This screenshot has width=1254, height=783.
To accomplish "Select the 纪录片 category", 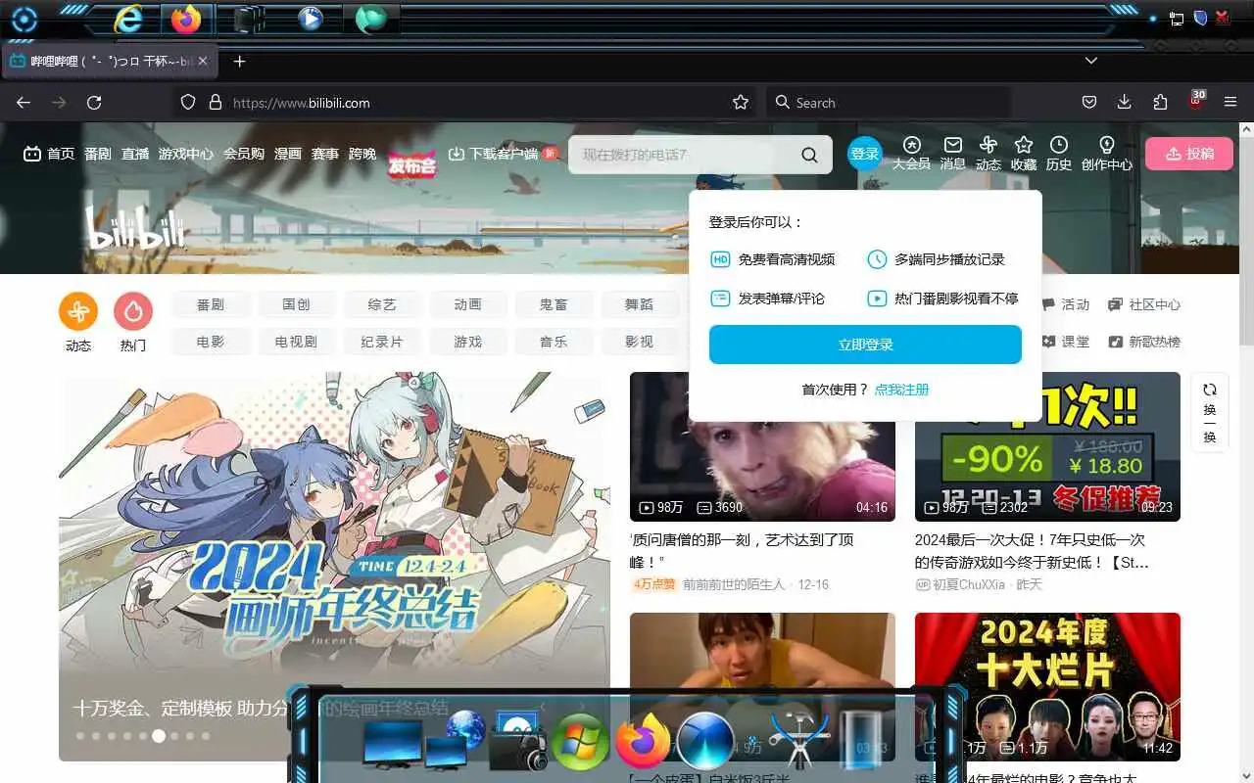I will [x=382, y=342].
